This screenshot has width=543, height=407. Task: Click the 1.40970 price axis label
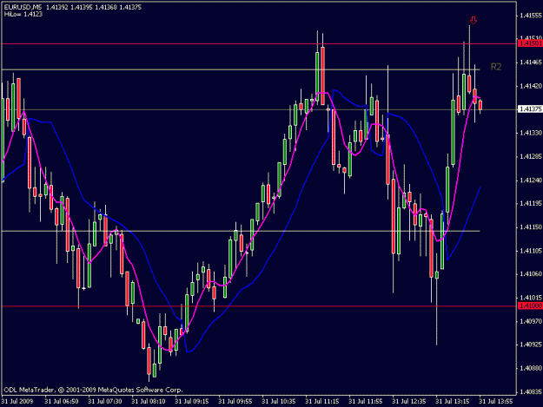tap(531, 321)
